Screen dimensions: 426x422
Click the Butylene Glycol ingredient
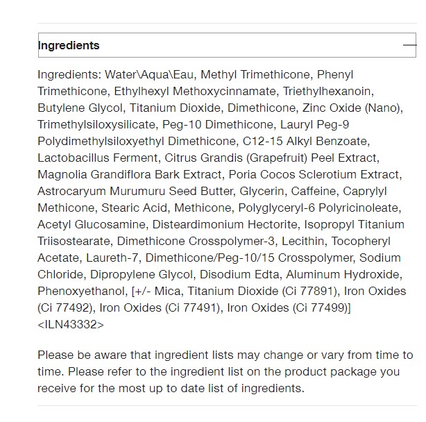(80, 108)
